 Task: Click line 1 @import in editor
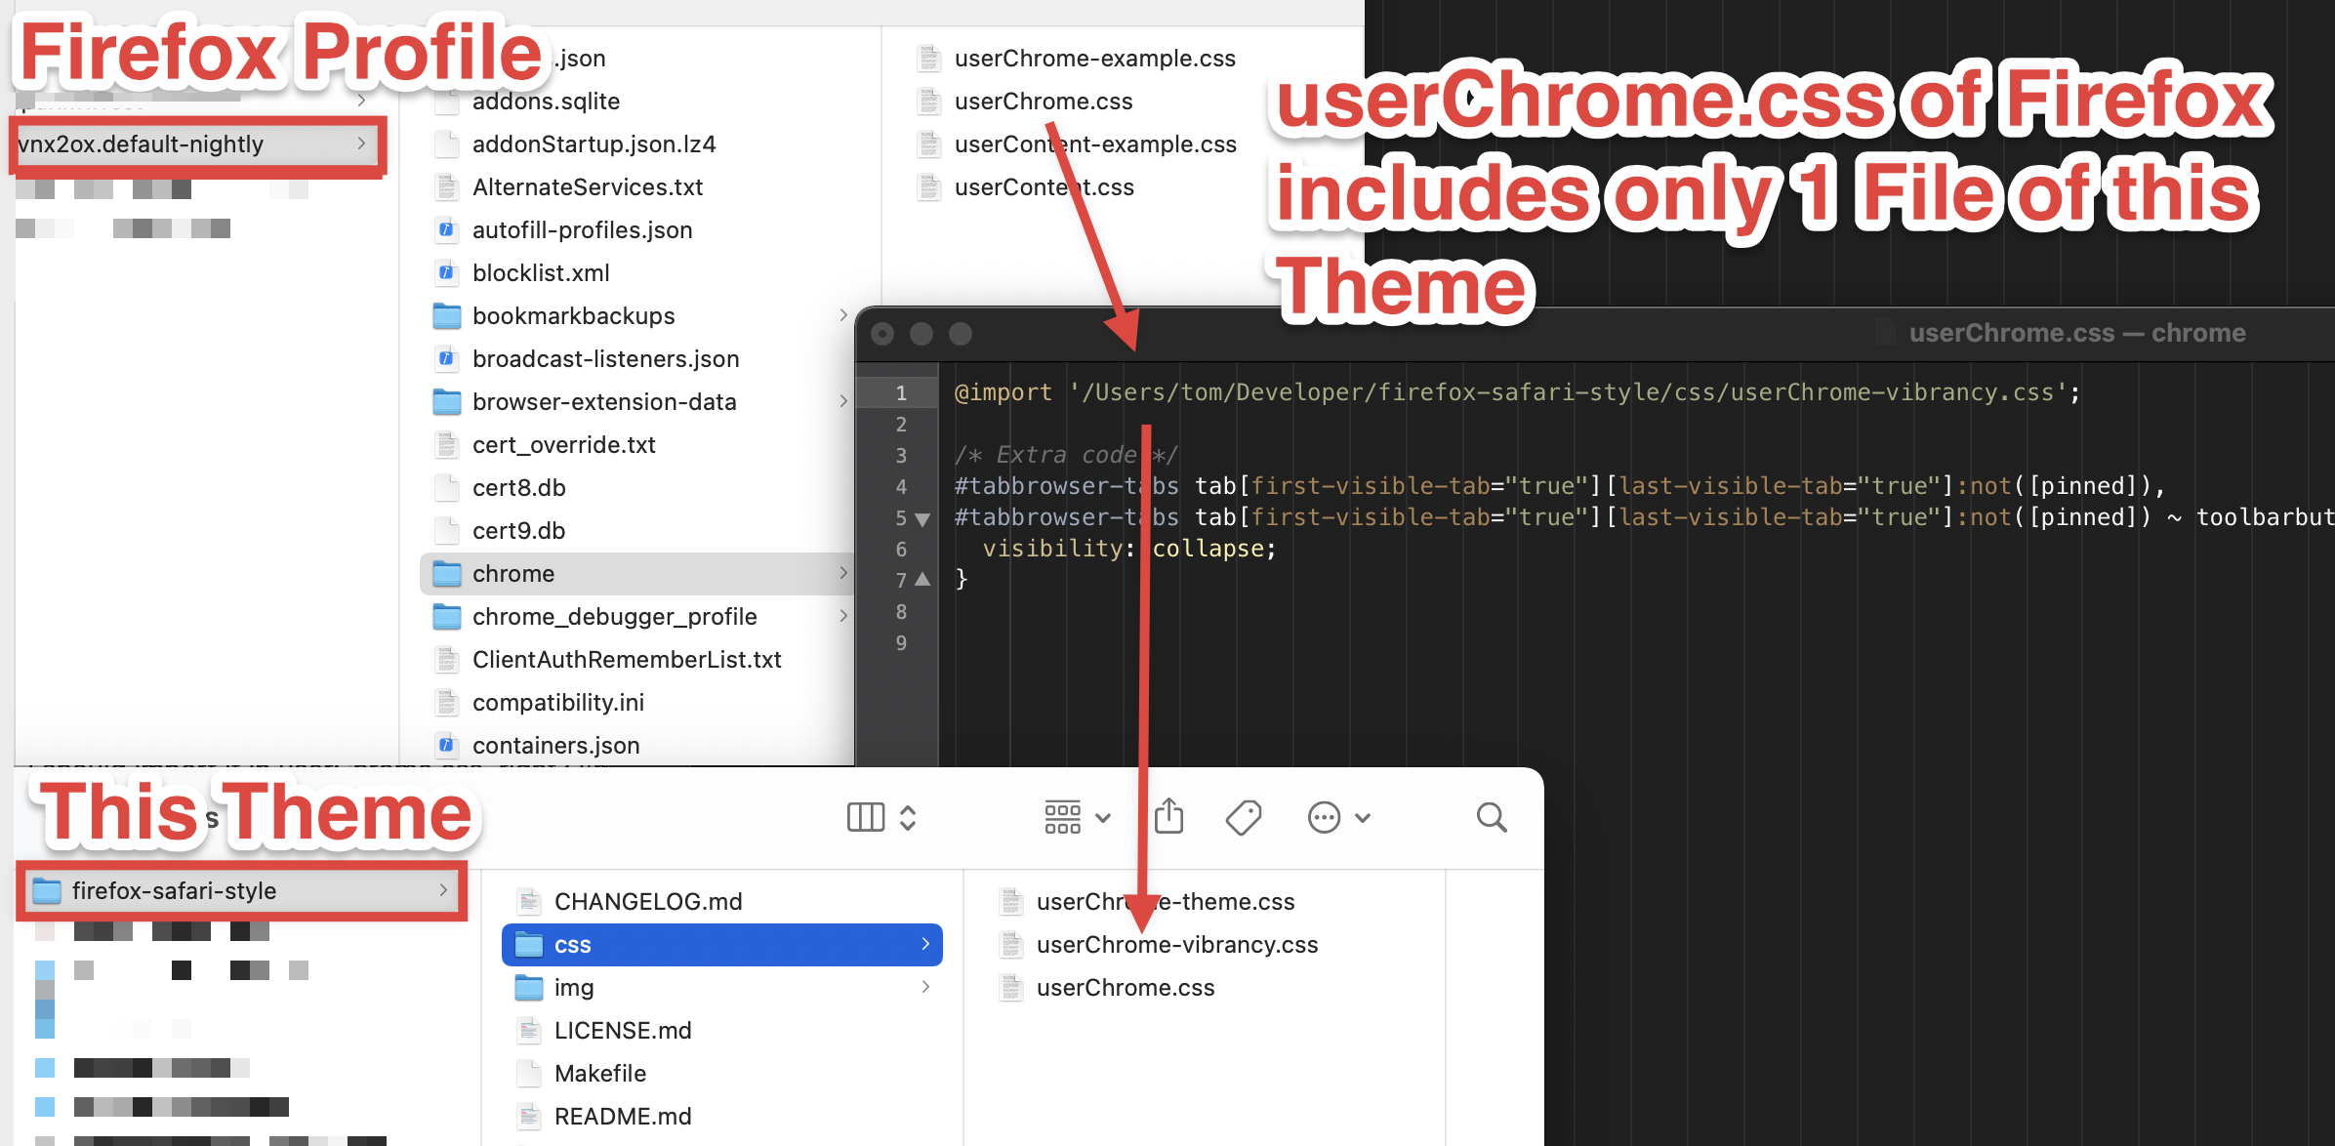pyautogui.click(x=1004, y=392)
